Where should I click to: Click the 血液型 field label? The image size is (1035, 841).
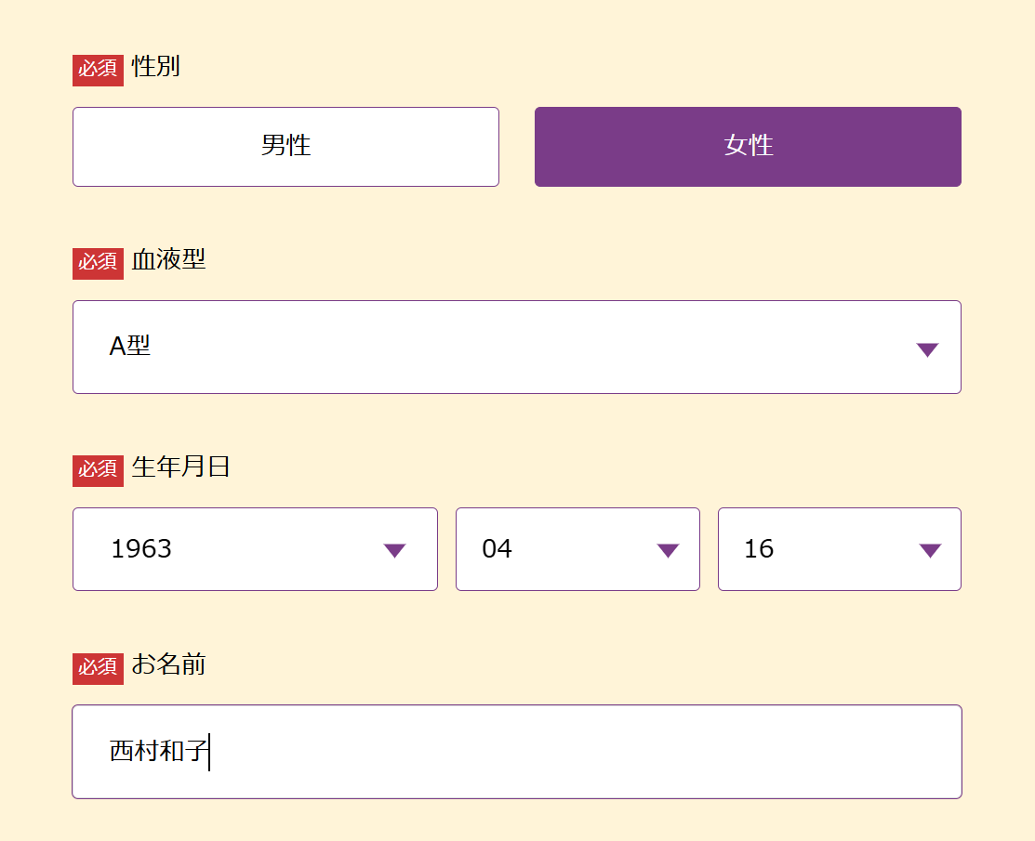[x=168, y=260]
